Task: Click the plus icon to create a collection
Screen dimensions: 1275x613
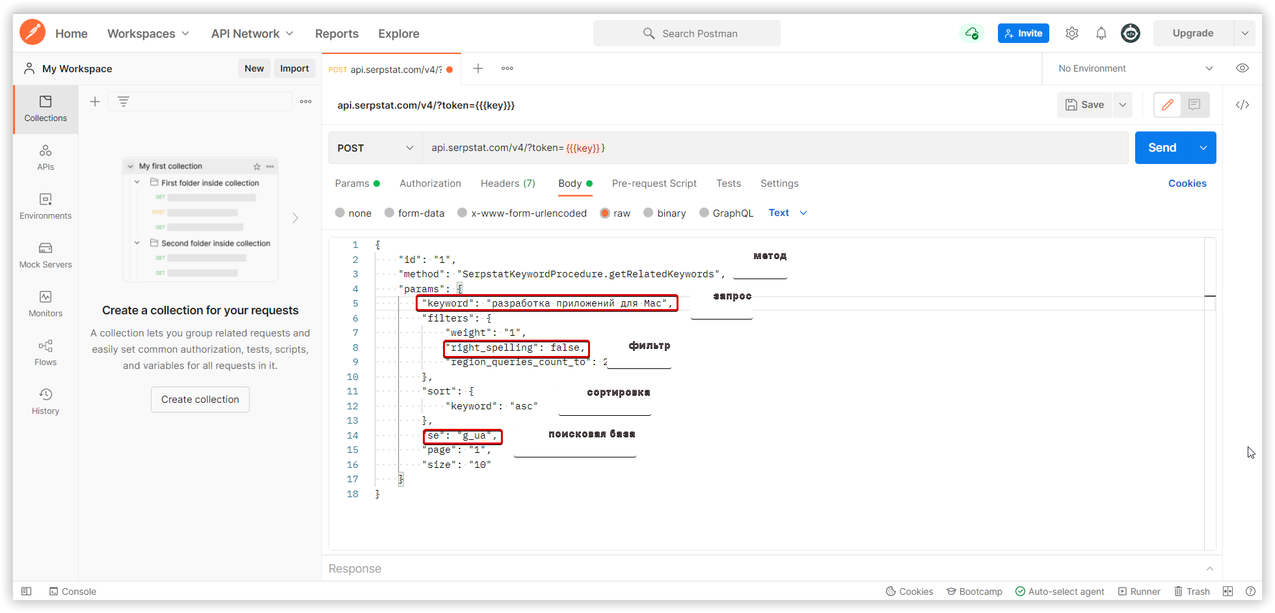Action: point(95,102)
